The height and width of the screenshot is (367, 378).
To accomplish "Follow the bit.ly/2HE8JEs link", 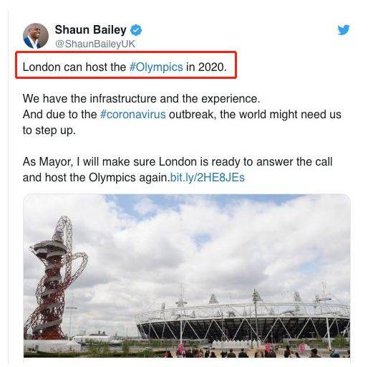I will tap(208, 178).
